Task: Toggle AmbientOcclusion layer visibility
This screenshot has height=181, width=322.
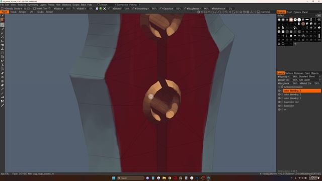Action: 279,87
